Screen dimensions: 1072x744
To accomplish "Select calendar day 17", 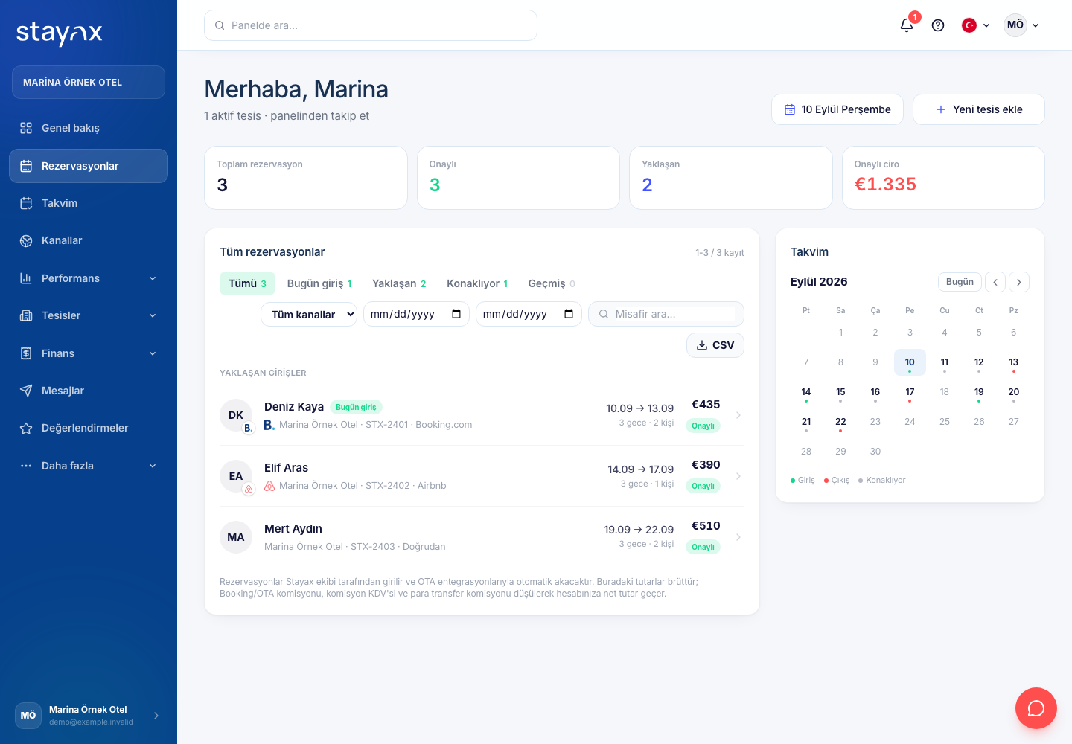I will 910,392.
